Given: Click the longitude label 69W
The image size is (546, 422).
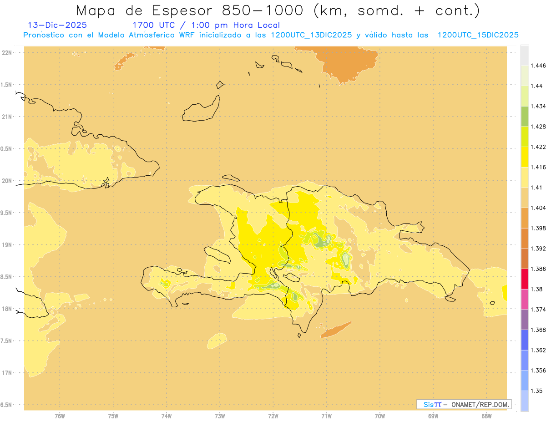Looking at the screenshot, I should click(x=433, y=416).
